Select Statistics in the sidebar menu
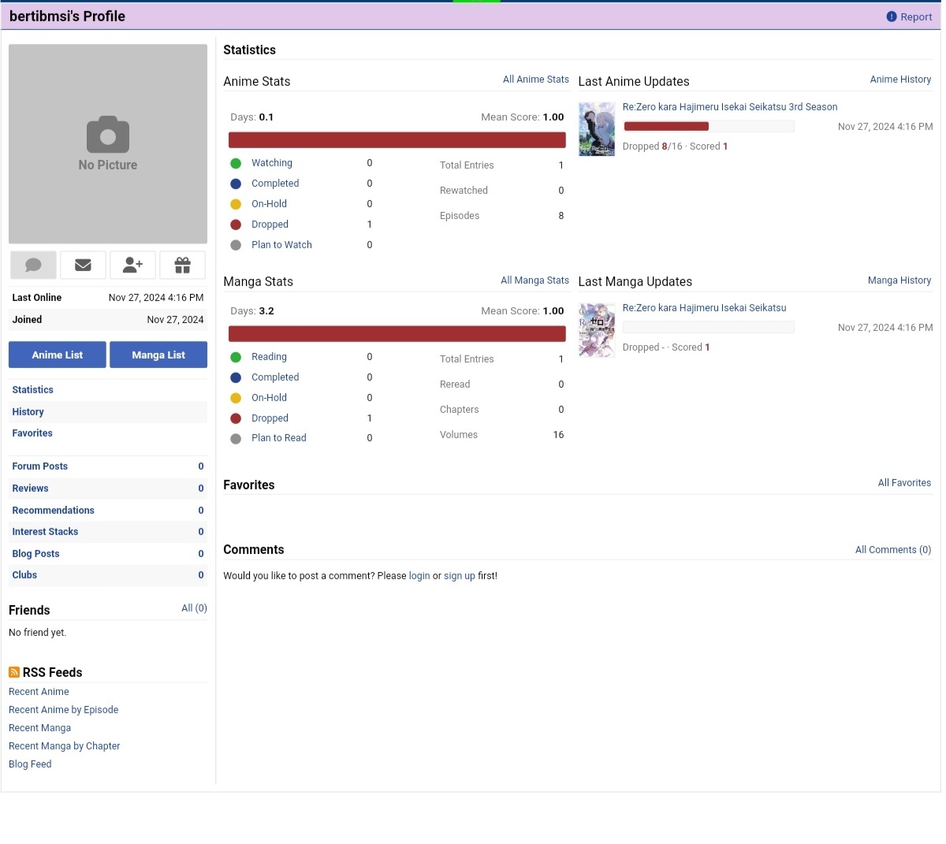This screenshot has height=844, width=946. click(33, 390)
